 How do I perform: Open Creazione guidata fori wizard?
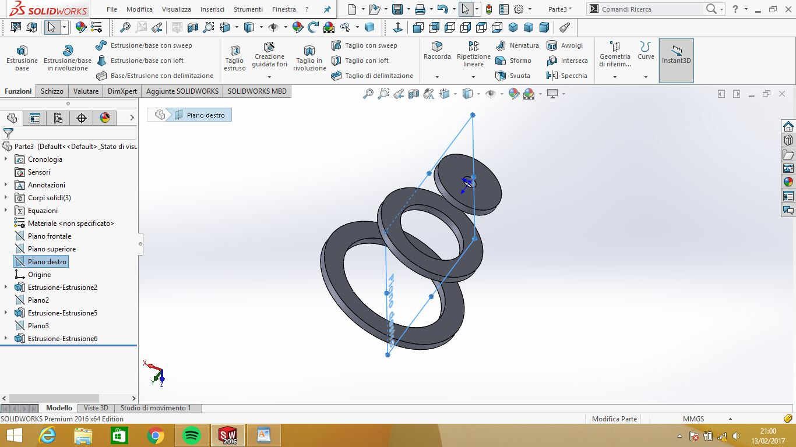[x=269, y=54]
